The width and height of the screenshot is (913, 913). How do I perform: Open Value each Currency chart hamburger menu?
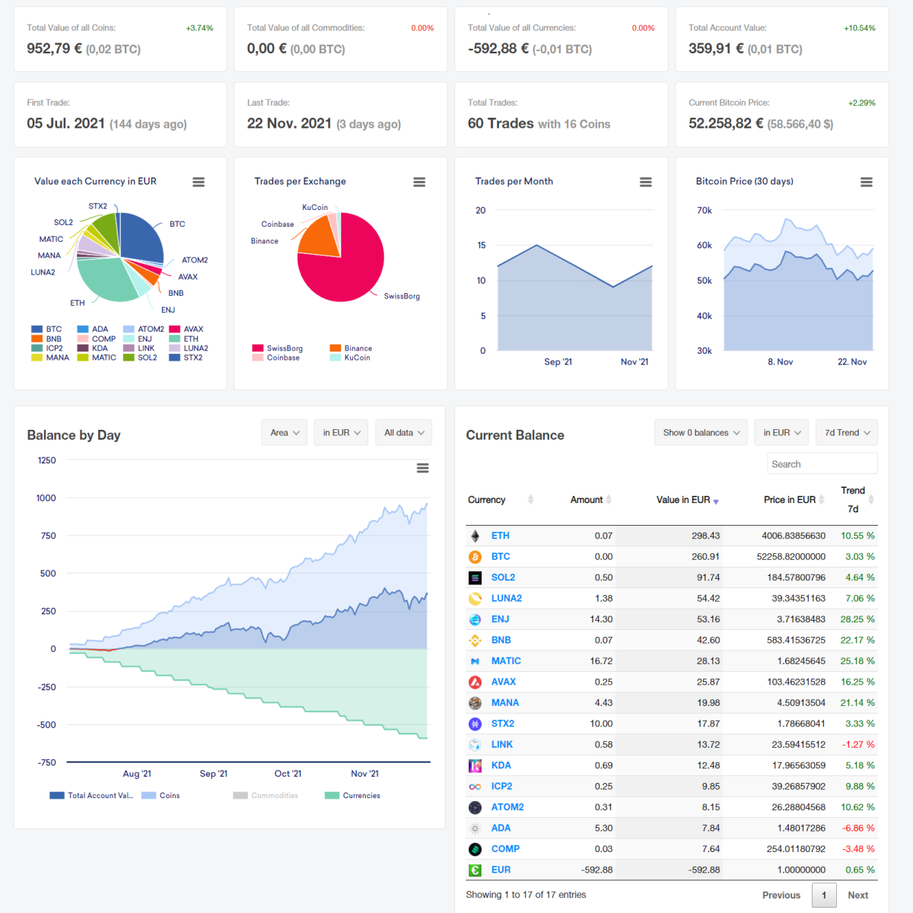[x=199, y=182]
